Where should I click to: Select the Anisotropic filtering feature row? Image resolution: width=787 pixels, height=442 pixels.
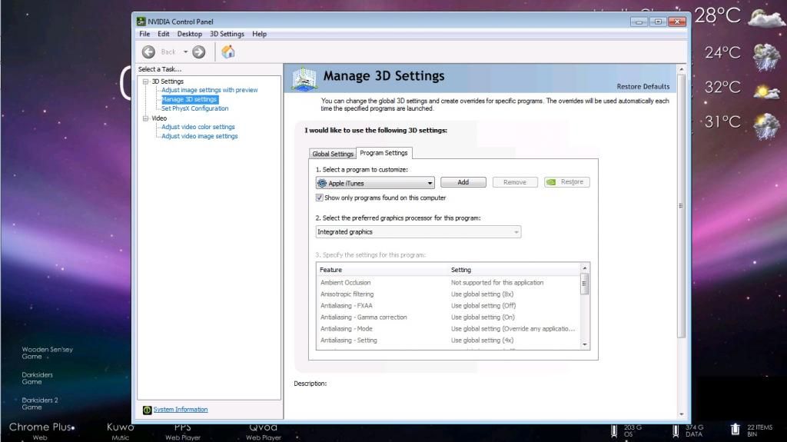tap(347, 294)
